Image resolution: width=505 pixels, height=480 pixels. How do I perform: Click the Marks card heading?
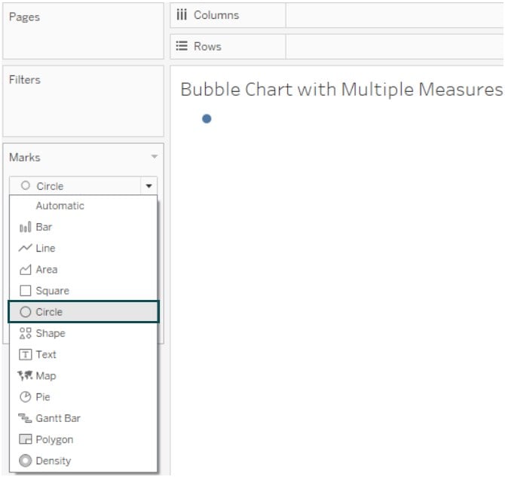[x=25, y=157]
